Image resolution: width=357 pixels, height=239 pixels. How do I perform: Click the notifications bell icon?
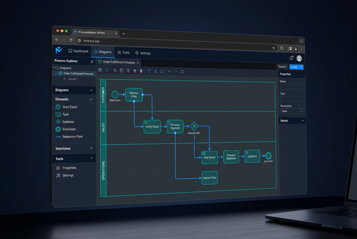(291, 58)
